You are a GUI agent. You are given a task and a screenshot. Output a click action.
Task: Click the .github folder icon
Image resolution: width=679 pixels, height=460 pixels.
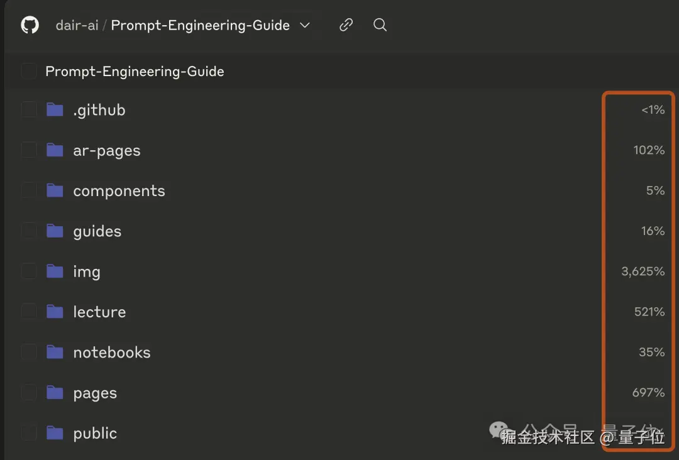click(55, 110)
